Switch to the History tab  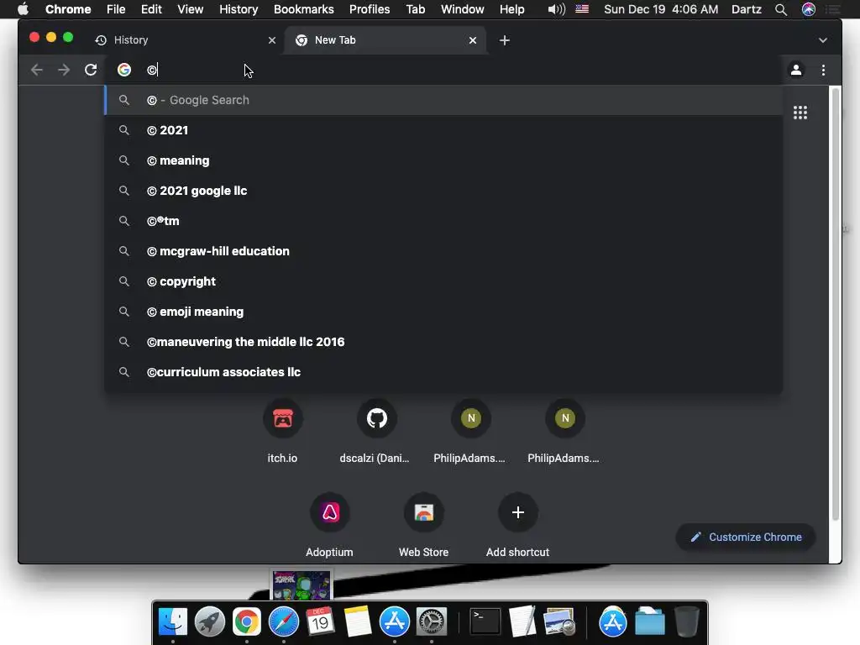(x=181, y=40)
